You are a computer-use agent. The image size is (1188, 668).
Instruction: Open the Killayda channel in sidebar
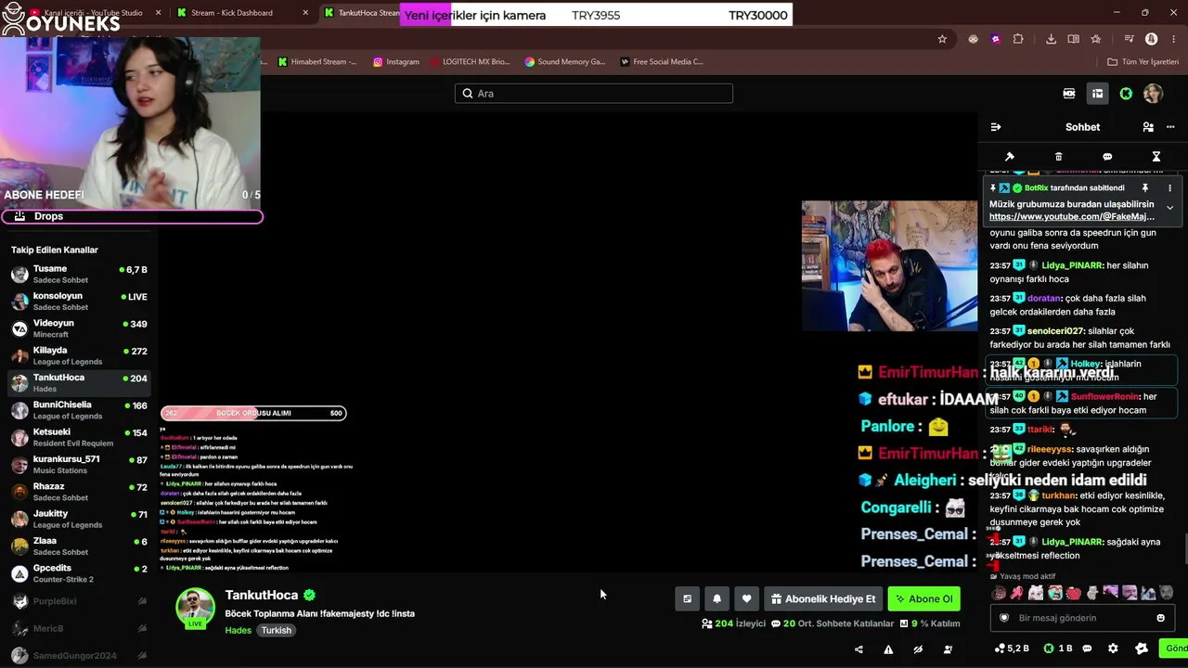(x=79, y=355)
